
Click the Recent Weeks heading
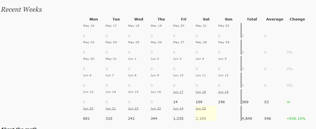tap(21, 10)
